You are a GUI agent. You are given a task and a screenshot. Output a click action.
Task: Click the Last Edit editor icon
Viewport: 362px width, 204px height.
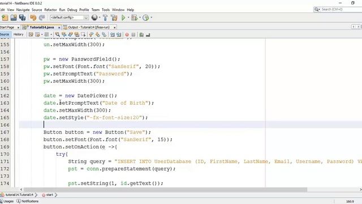tap(31, 35)
